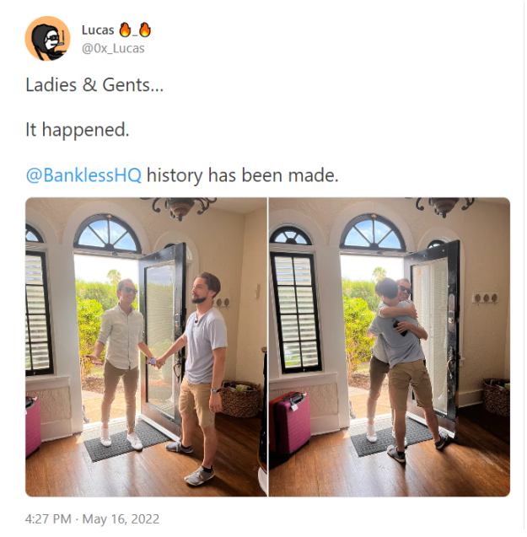Click the display name Lucas
Screen dimensions: 527x537
point(98,30)
